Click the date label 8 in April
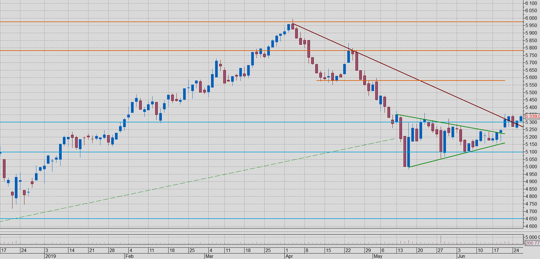 [307, 250]
